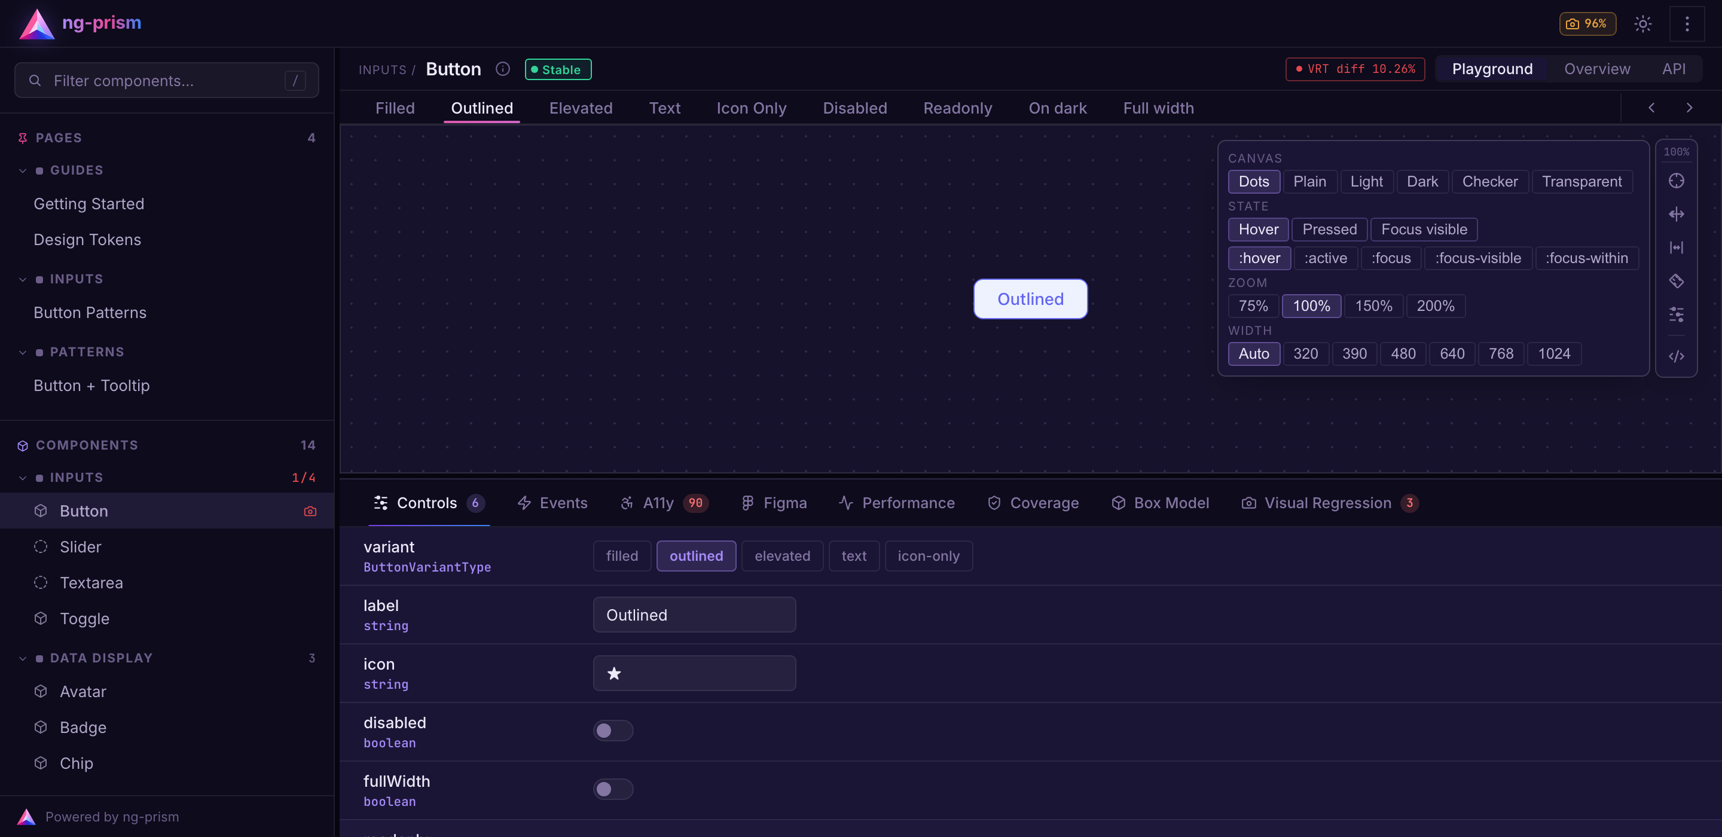
Task: Collapse the components INPUTS group showing 1/4
Action: click(23, 478)
